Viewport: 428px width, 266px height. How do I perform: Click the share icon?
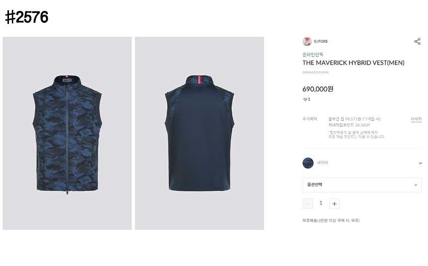pos(417,41)
